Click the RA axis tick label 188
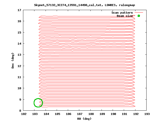 91,114
